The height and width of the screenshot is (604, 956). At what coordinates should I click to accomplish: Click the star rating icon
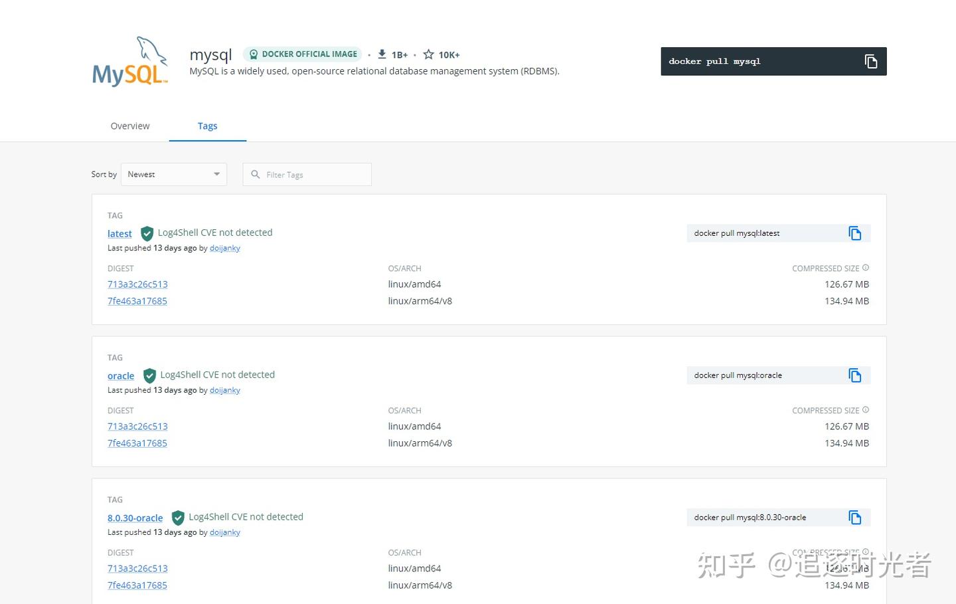429,54
